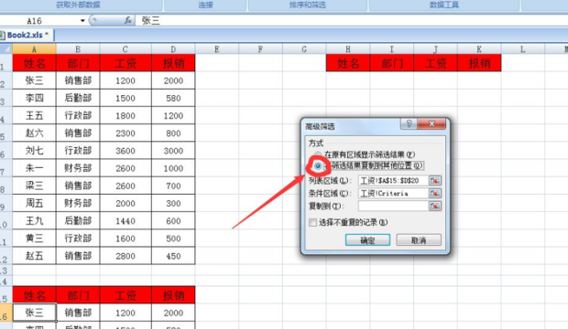Select 将筛选结果复制到其他位置 radio option
The width and height of the screenshot is (568, 329).
point(318,166)
